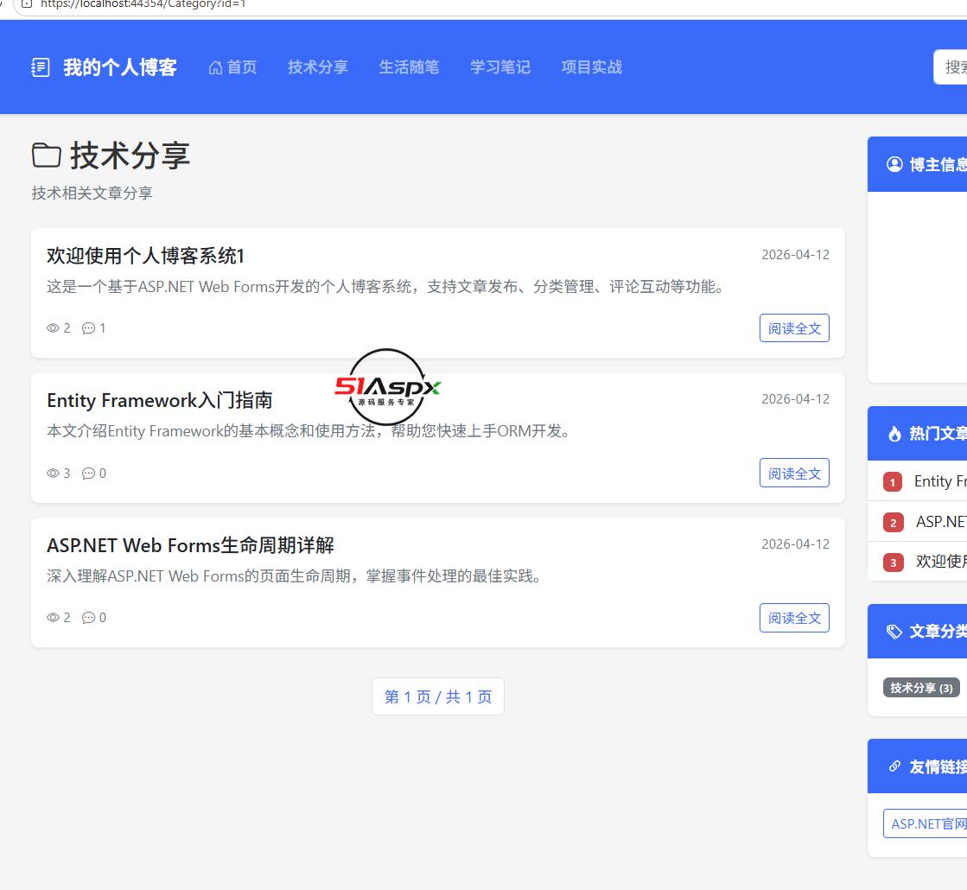Select the 项目实战 navigation item
Image resolution: width=967 pixels, height=890 pixels.
coord(591,67)
